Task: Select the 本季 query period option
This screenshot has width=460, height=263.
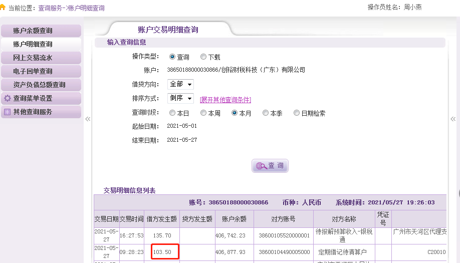Action: tap(266, 113)
